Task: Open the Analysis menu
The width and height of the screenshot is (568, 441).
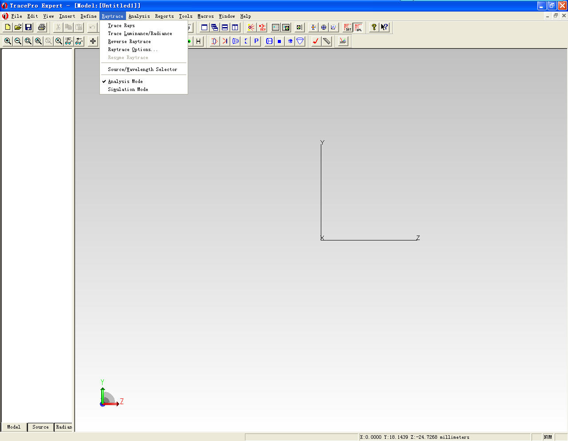Action: click(x=139, y=16)
